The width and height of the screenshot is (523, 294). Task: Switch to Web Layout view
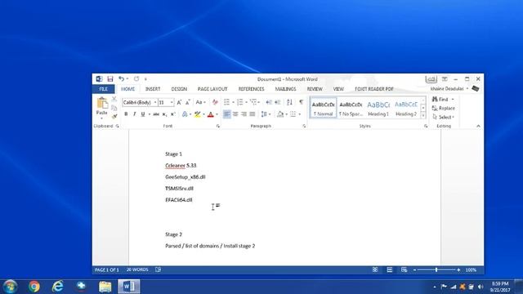404,269
